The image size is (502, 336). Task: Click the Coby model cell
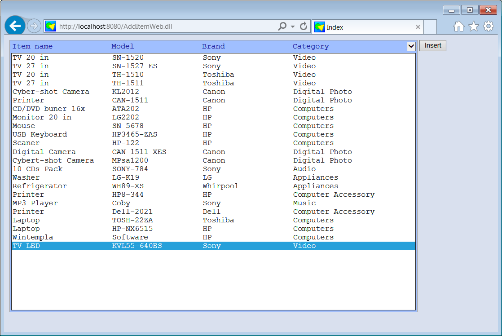[x=121, y=203]
